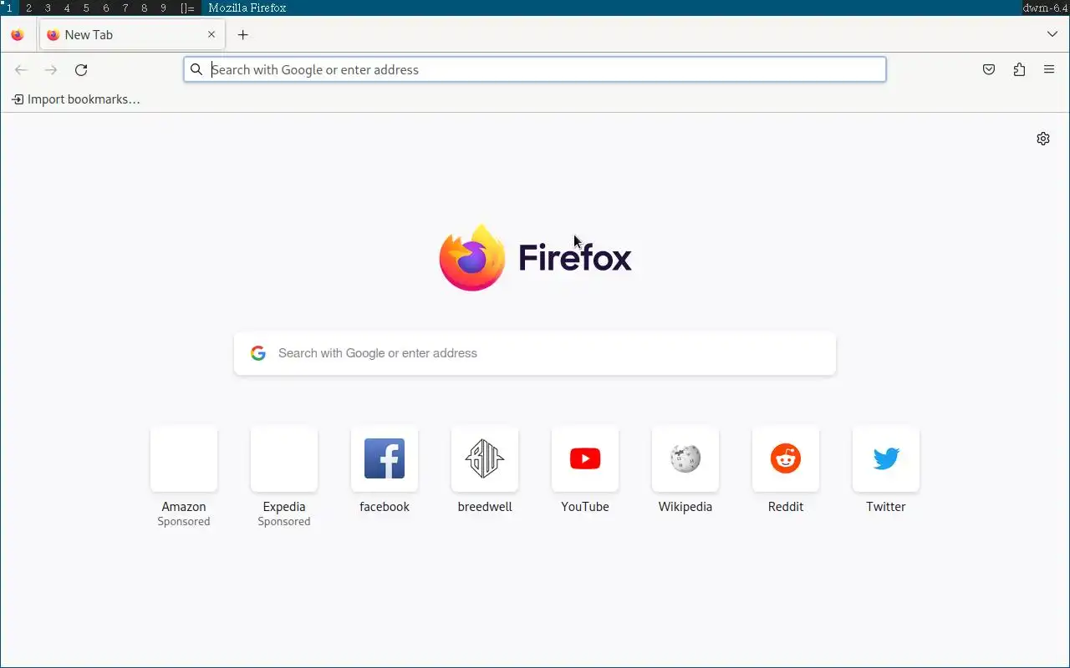
Task: Open the Firefox application menu
Action: point(1049,70)
